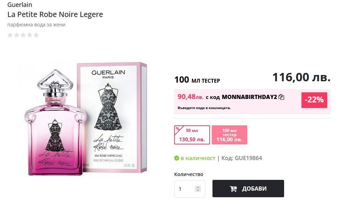Click the MONNABIRTHDAY2 code text
The width and height of the screenshot is (338, 200).
pyautogui.click(x=249, y=97)
